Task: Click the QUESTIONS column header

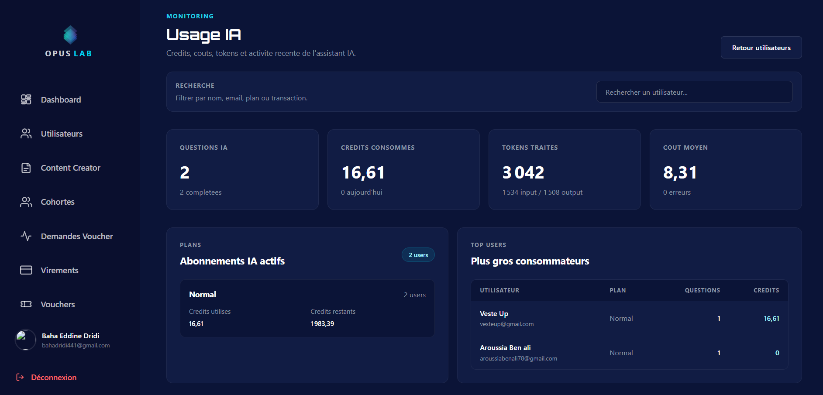Action: 702,290
